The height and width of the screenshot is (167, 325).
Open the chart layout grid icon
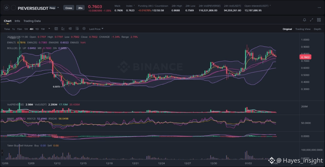[x=319, y=20]
